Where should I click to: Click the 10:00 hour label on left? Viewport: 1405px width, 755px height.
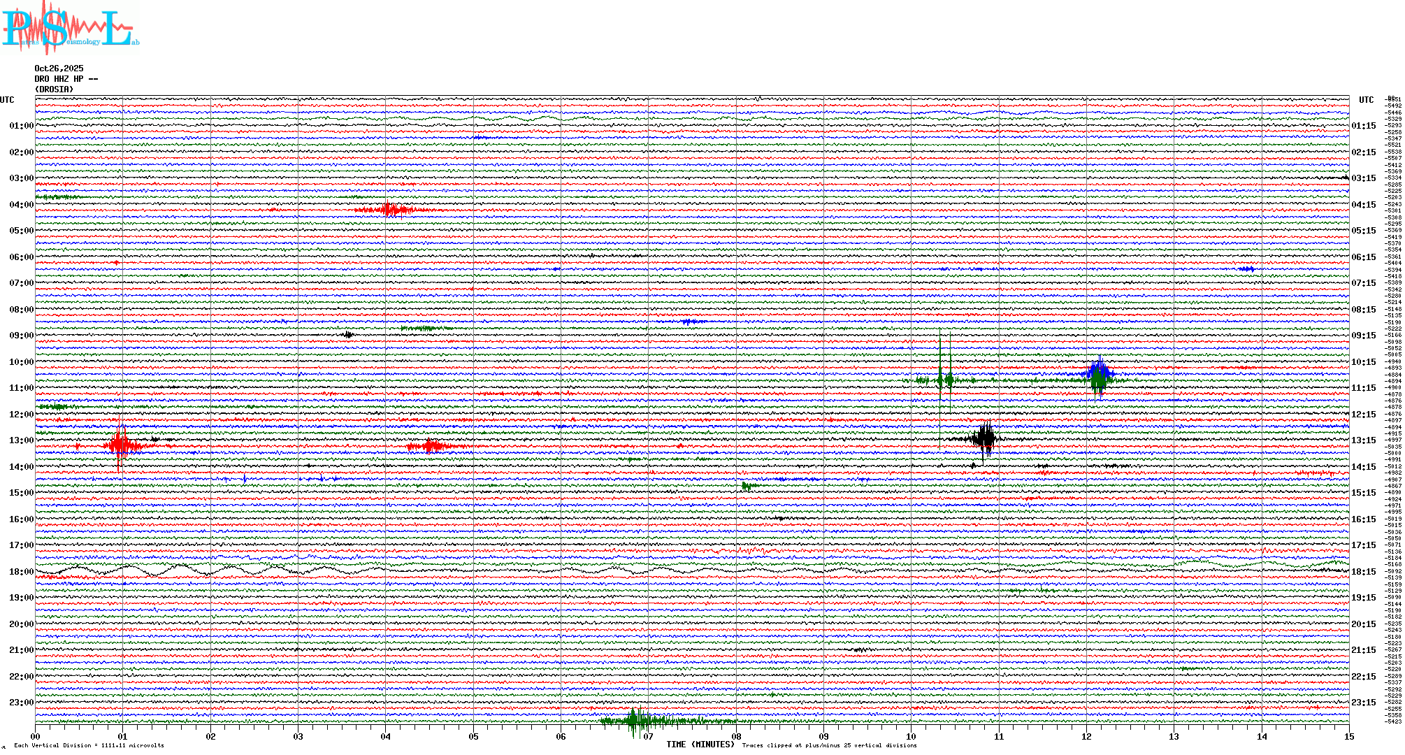pos(21,362)
